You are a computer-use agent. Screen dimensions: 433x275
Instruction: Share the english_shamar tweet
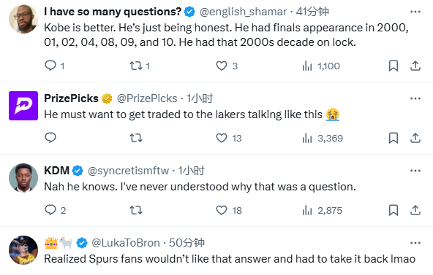click(x=415, y=66)
